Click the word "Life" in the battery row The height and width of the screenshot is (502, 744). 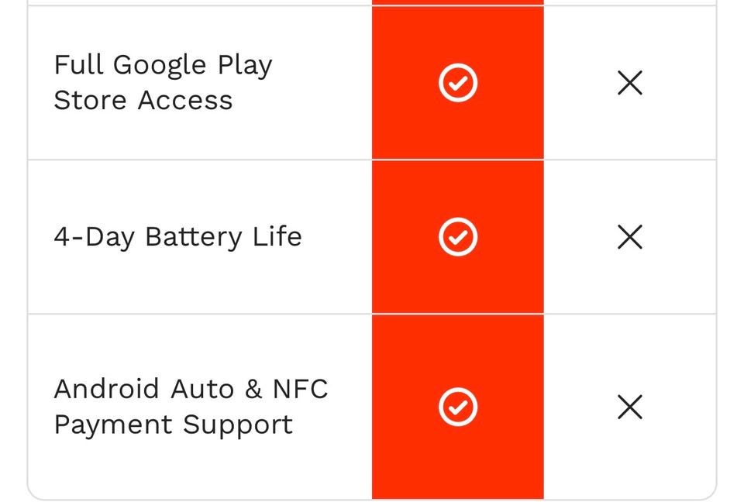tap(277, 236)
